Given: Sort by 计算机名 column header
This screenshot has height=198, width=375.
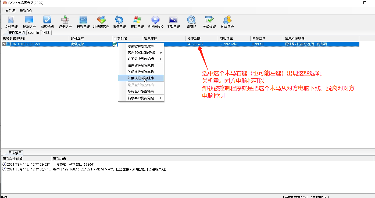Looking at the screenshot, I should 127,39.
